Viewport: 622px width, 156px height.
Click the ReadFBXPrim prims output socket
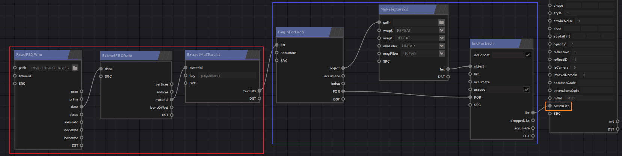(82, 99)
